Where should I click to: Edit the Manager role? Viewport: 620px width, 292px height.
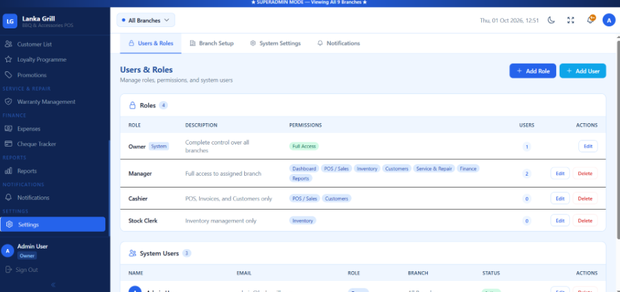click(x=560, y=173)
